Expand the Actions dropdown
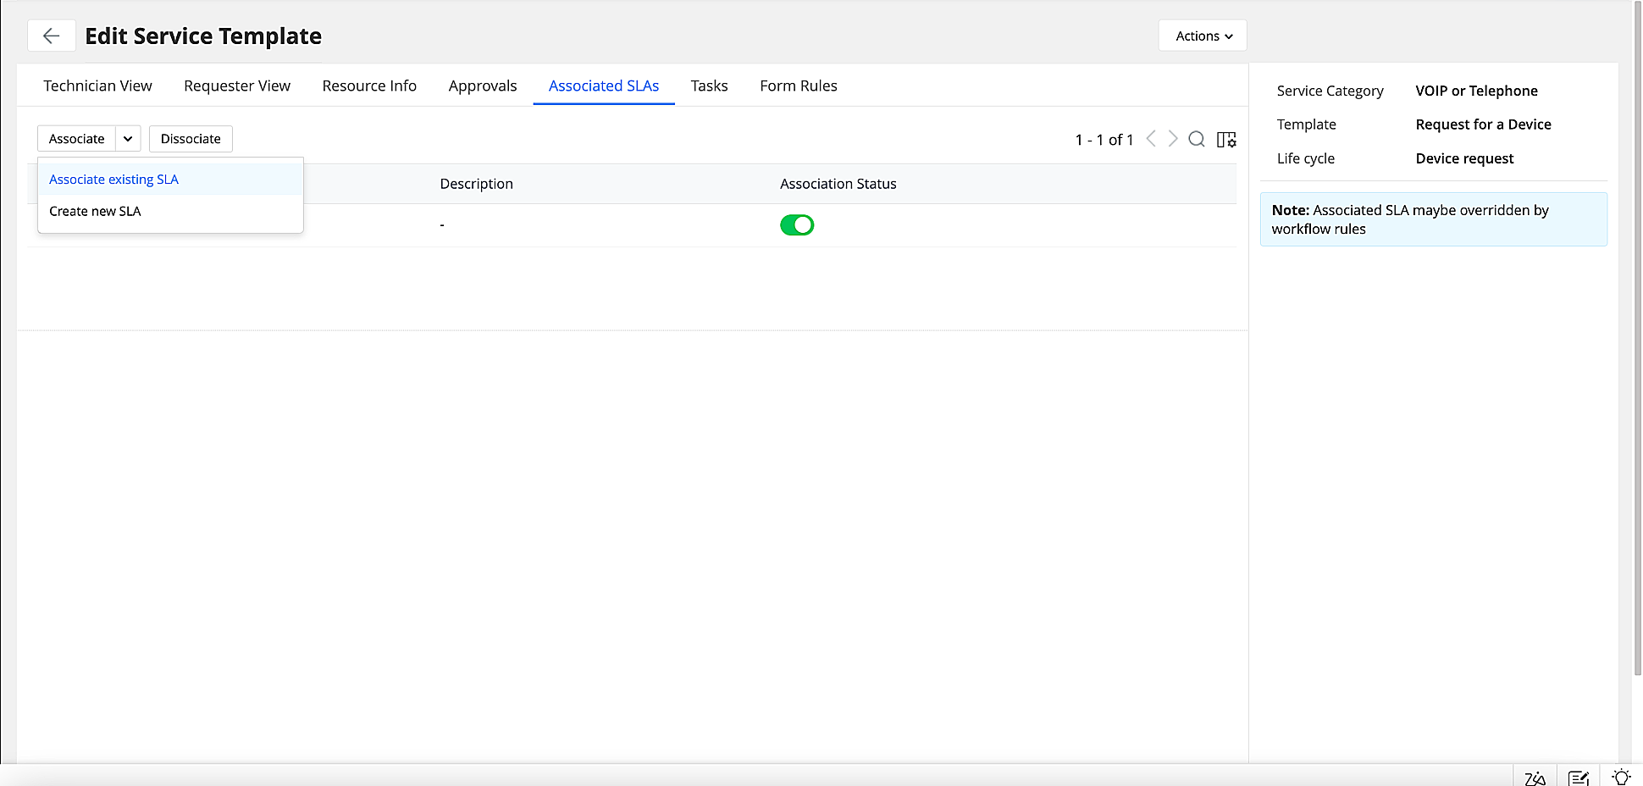This screenshot has width=1643, height=786. (1202, 36)
